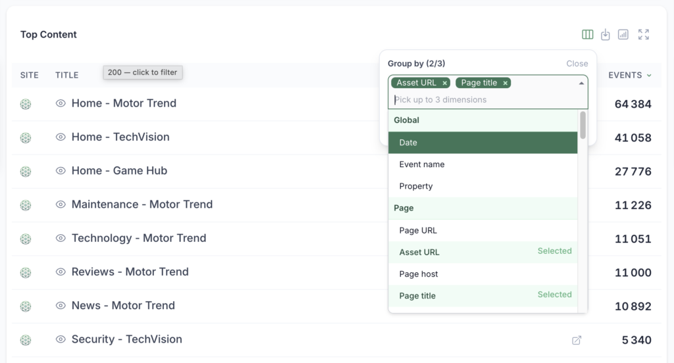Click dimension list scrollbar thumb
The width and height of the screenshot is (674, 363).
pos(583,125)
